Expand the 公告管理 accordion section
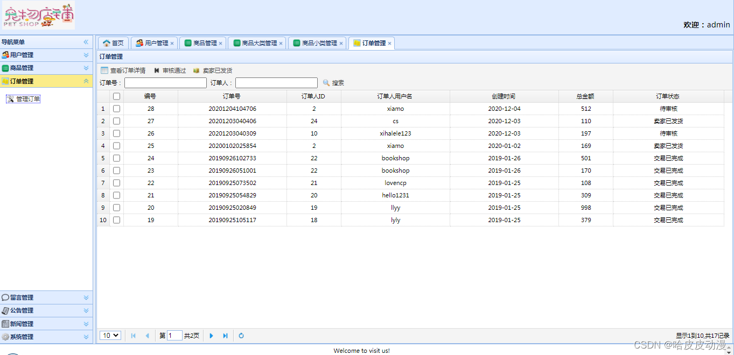The height and width of the screenshot is (355, 734). tap(86, 310)
